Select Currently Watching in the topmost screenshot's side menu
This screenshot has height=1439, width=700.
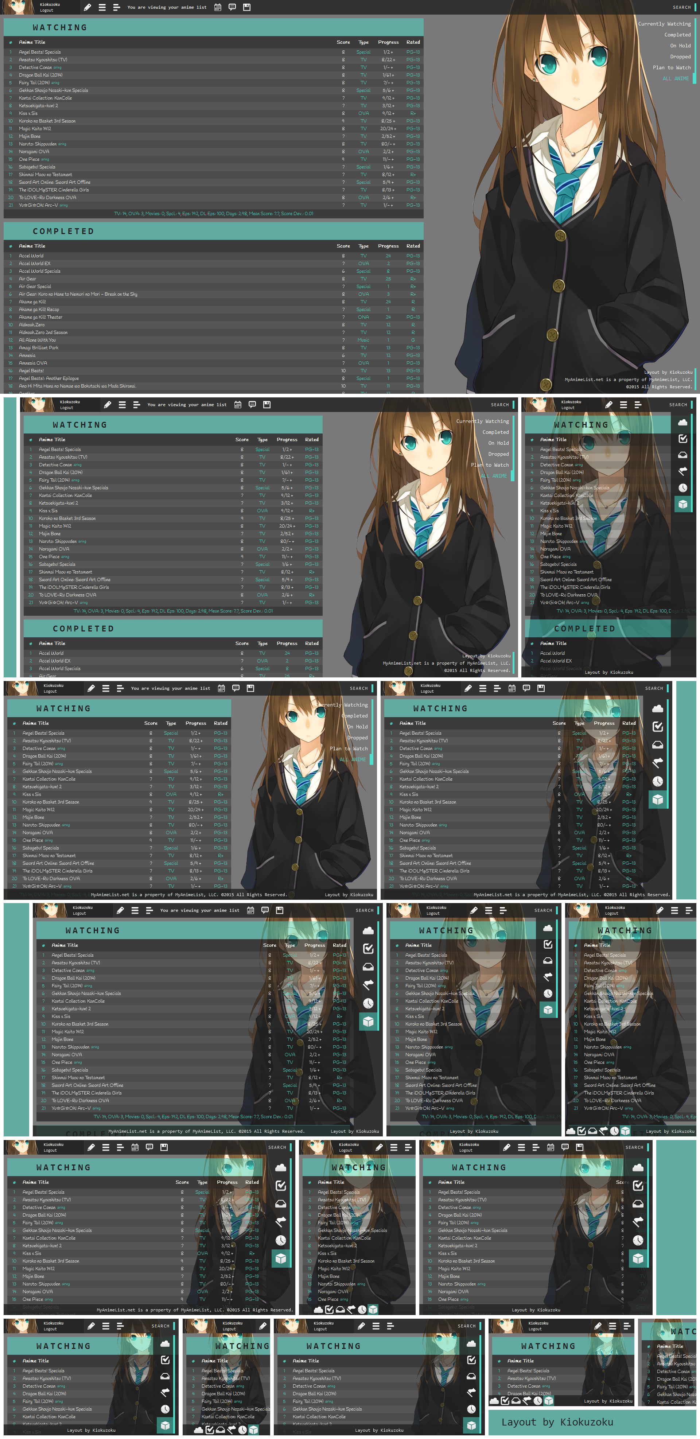664,24
